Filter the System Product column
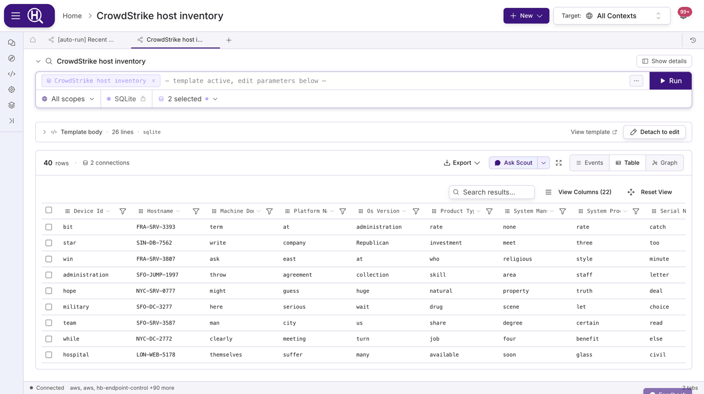Image resolution: width=704 pixels, height=394 pixels. point(636,211)
